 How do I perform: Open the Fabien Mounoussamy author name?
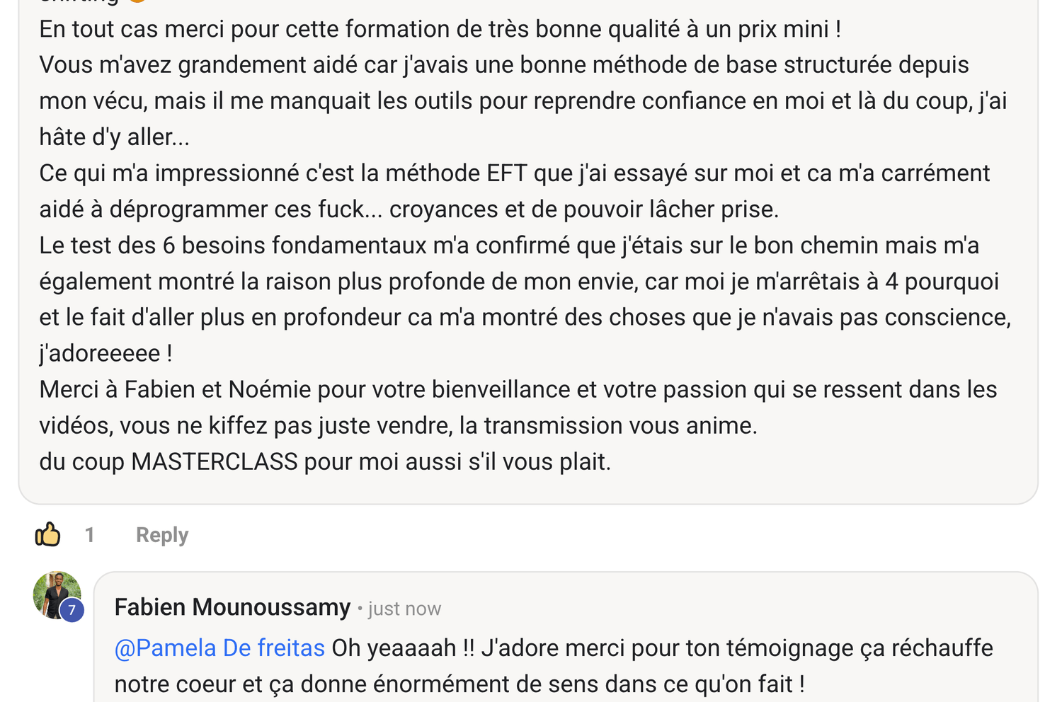(x=232, y=607)
